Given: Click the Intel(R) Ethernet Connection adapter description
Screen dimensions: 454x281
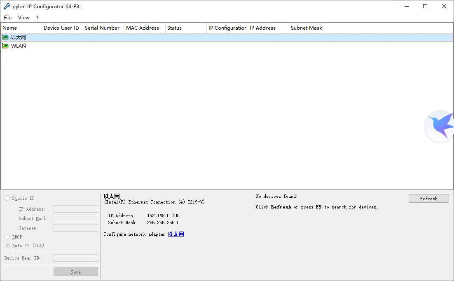Looking at the screenshot, I should pyautogui.click(x=154, y=202).
